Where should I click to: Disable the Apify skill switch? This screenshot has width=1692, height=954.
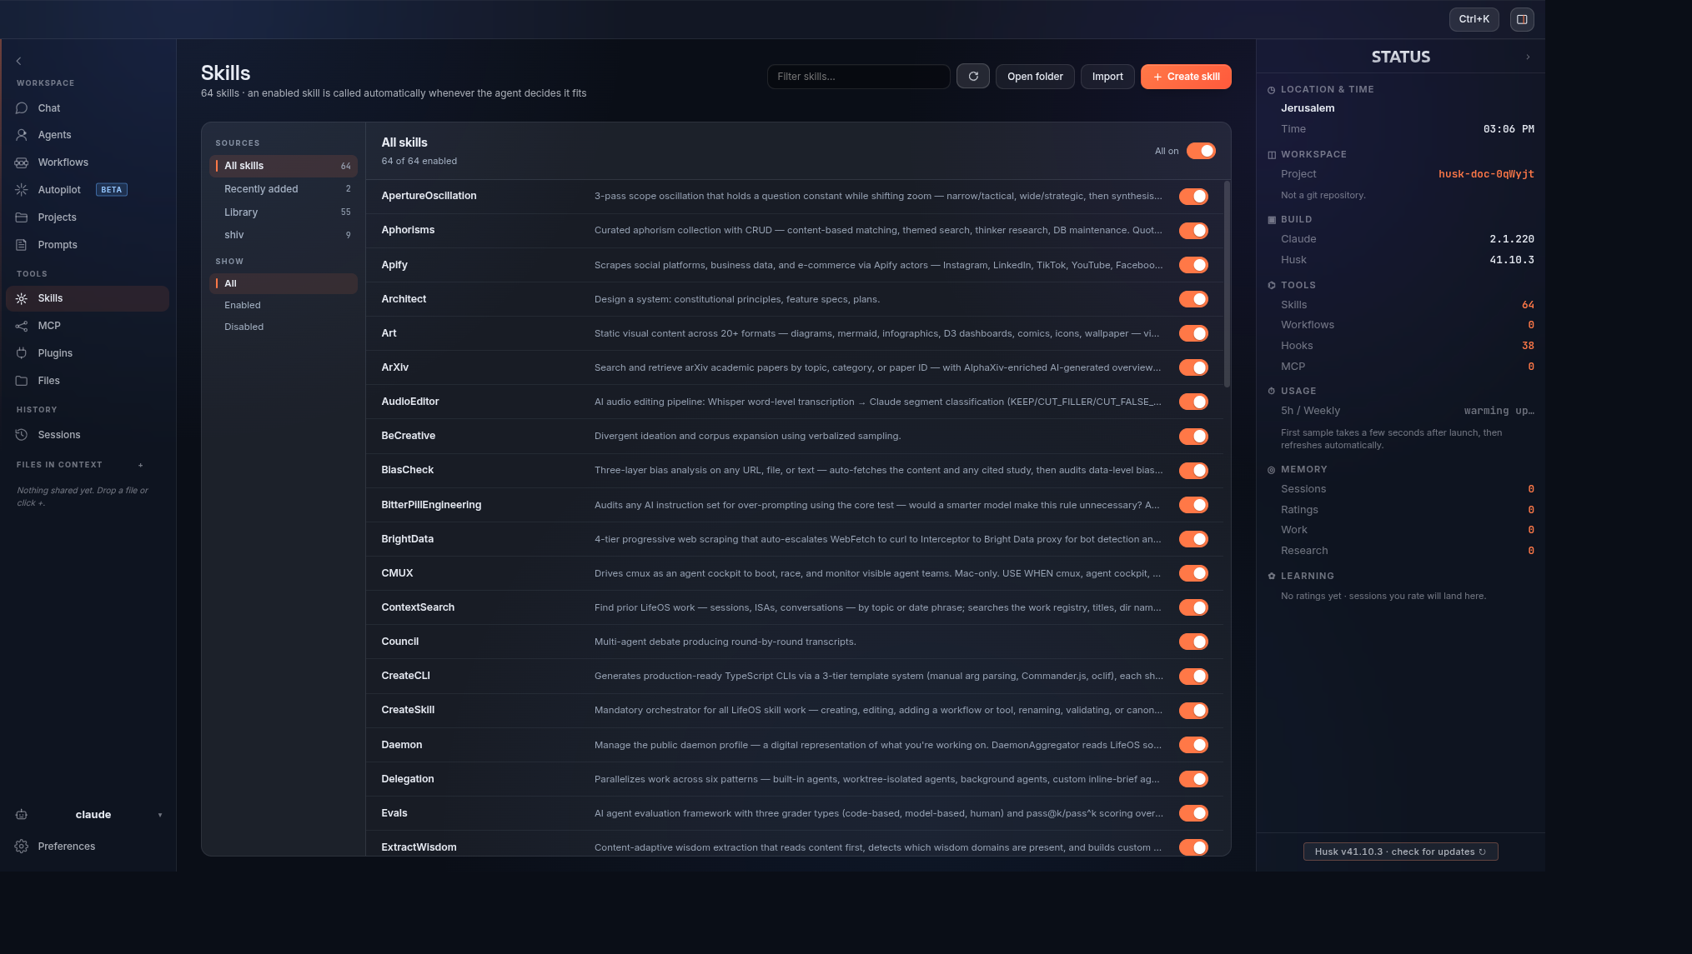pos(1193,265)
